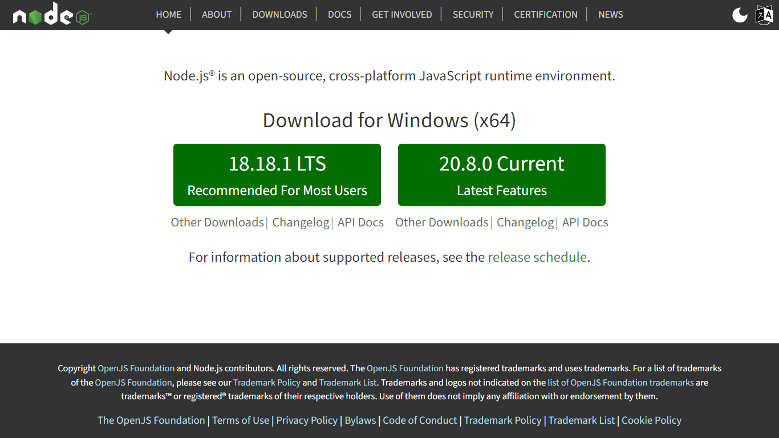Open Changelog under the Current button
Screen dimensions: 779x438
point(525,222)
